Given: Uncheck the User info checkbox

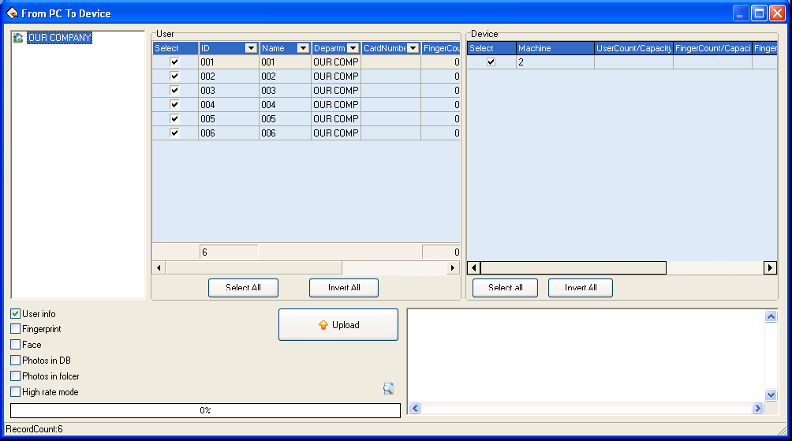Looking at the screenshot, I should pos(16,314).
